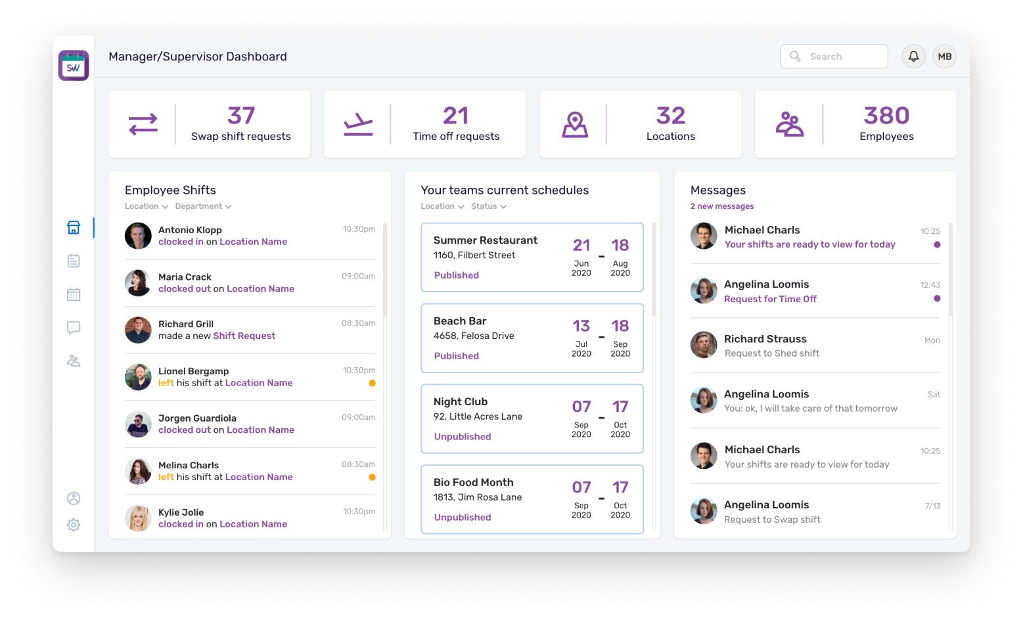Click the search magnifier icon
The width and height of the screenshot is (1023, 622).
coord(795,56)
